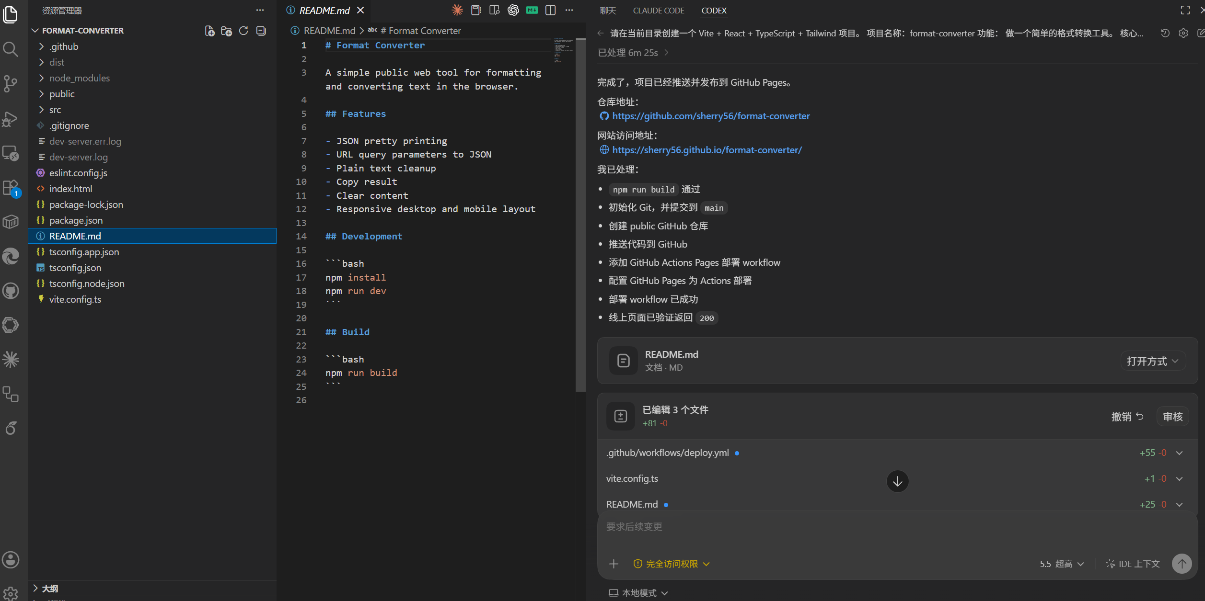1205x601 pixels.
Task: Close the README.md editor tab
Action: click(x=360, y=10)
